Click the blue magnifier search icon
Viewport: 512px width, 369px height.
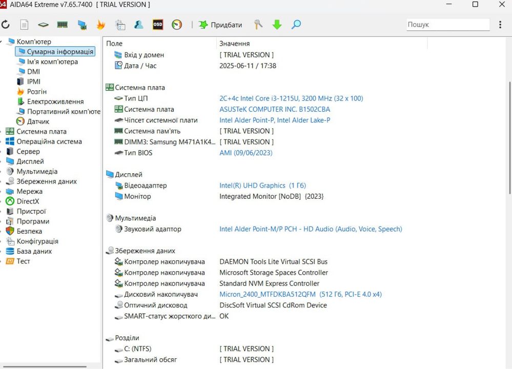296,25
